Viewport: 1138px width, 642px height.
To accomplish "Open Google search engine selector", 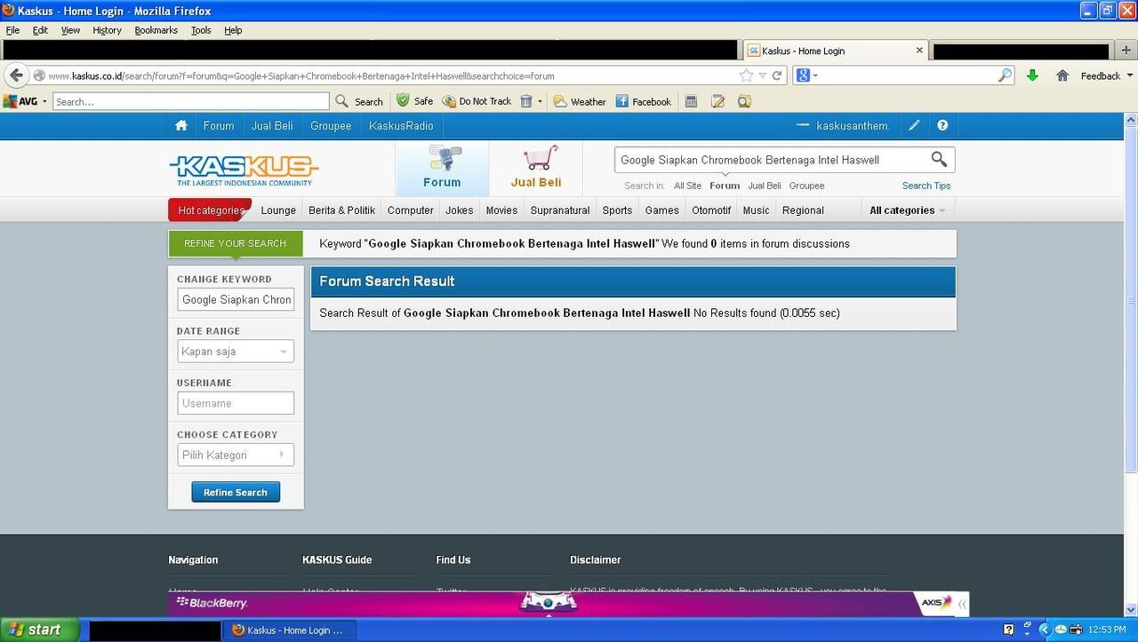I will (x=806, y=75).
